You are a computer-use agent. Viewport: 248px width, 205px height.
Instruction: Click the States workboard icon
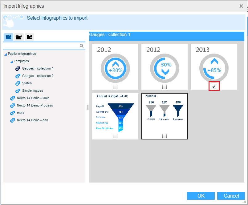(18, 83)
